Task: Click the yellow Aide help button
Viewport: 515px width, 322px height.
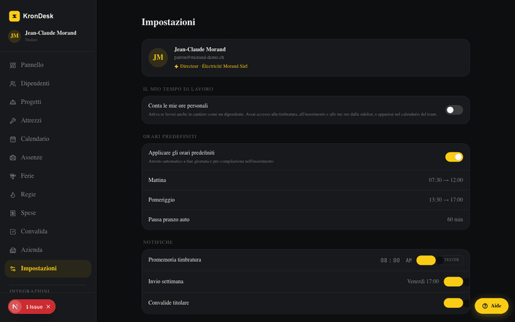Action: (491, 306)
